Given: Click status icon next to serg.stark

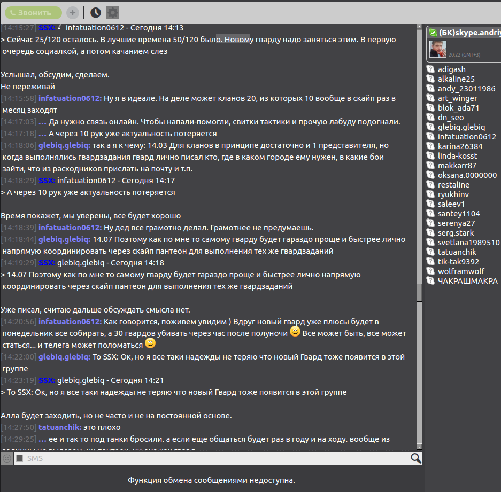Looking at the screenshot, I should pyautogui.click(x=431, y=232).
